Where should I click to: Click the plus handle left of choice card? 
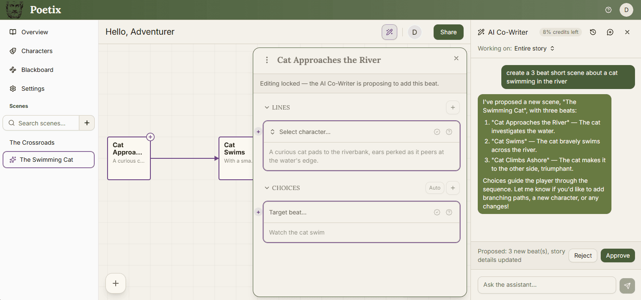[x=258, y=212]
